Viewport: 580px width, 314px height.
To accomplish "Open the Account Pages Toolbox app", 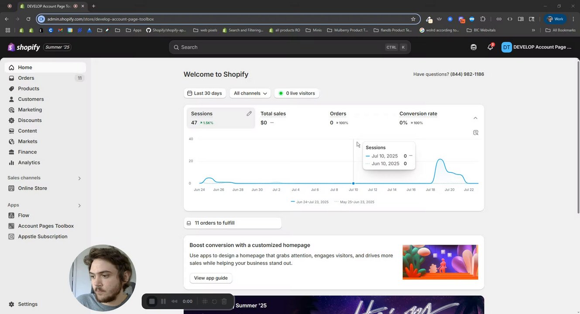I will tap(45, 226).
